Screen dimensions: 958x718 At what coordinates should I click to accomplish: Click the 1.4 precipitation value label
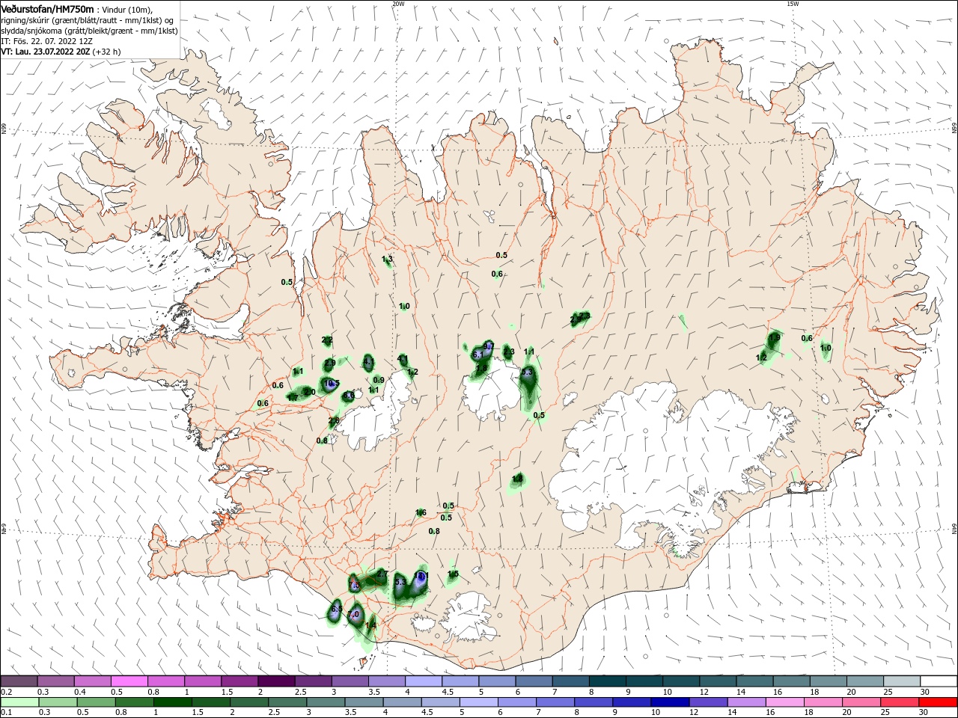coord(370,625)
